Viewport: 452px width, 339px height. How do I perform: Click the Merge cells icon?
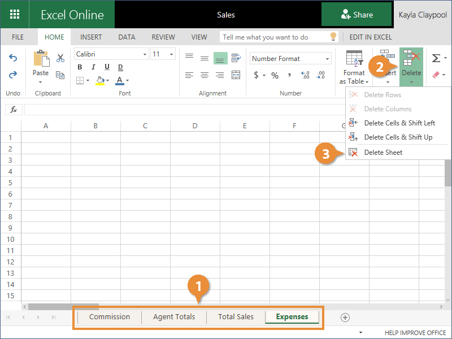[x=236, y=75]
